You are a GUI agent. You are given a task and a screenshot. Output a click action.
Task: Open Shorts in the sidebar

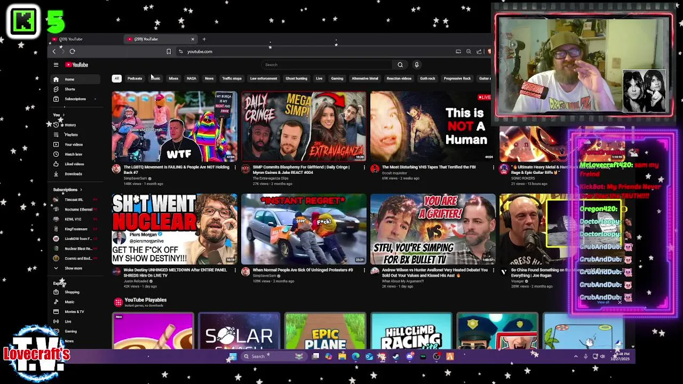(x=76, y=89)
